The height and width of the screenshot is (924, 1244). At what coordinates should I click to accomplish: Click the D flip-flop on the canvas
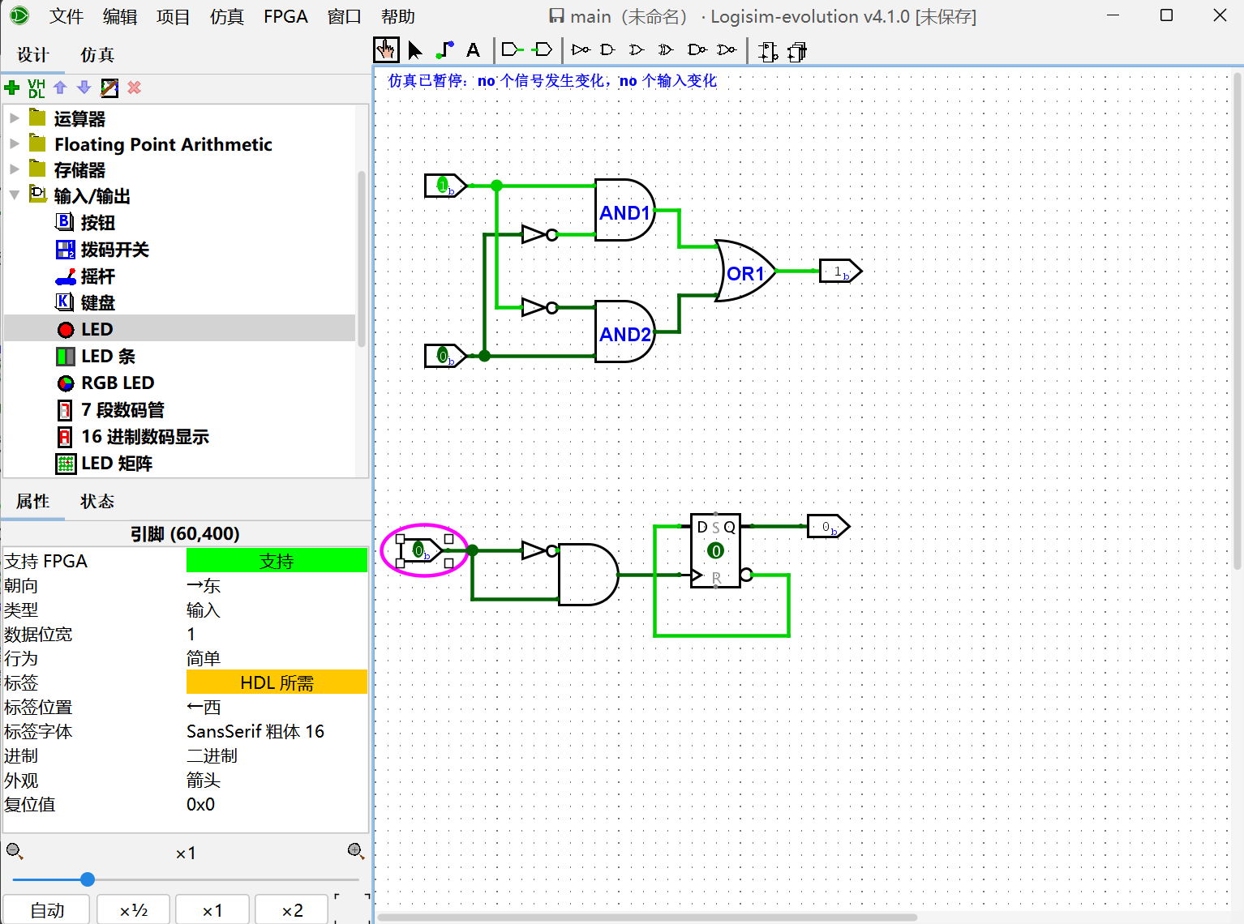715,550
